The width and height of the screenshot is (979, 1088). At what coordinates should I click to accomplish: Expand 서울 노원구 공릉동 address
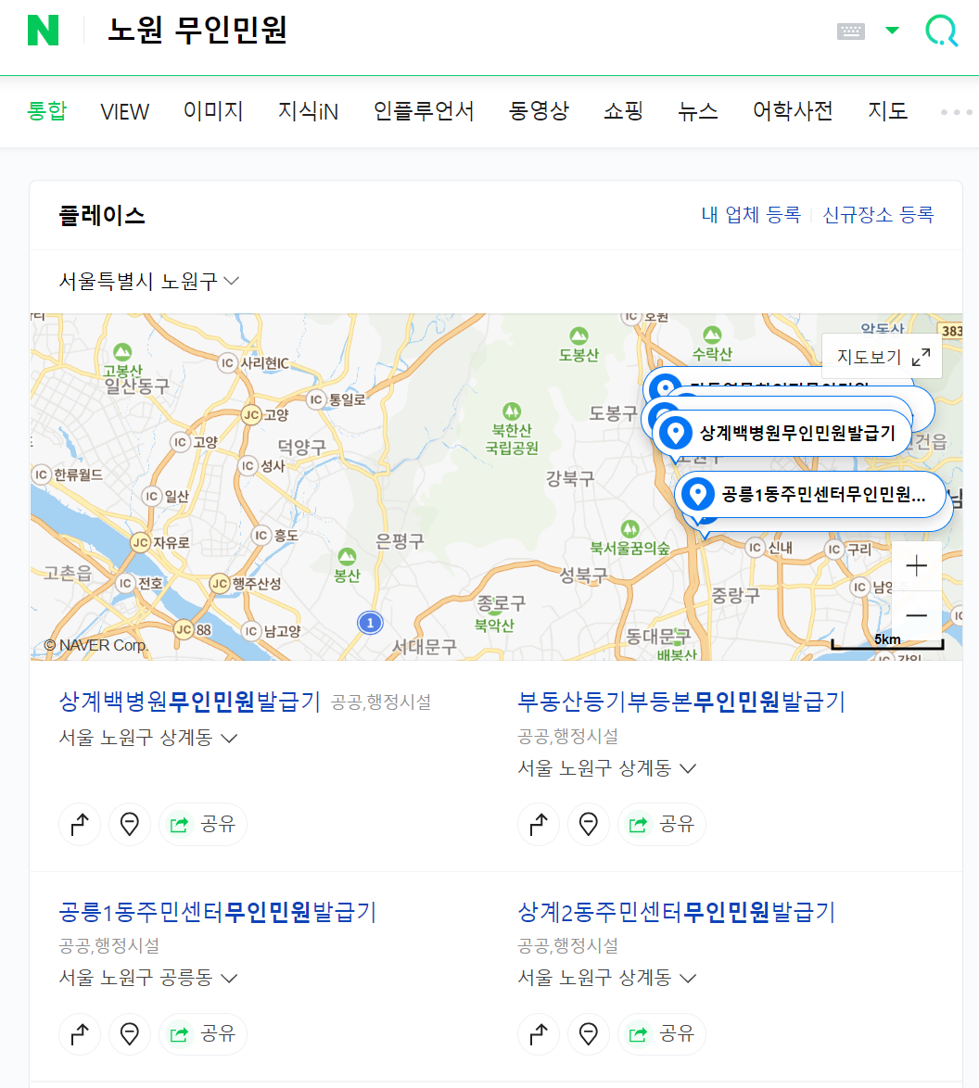(148, 978)
